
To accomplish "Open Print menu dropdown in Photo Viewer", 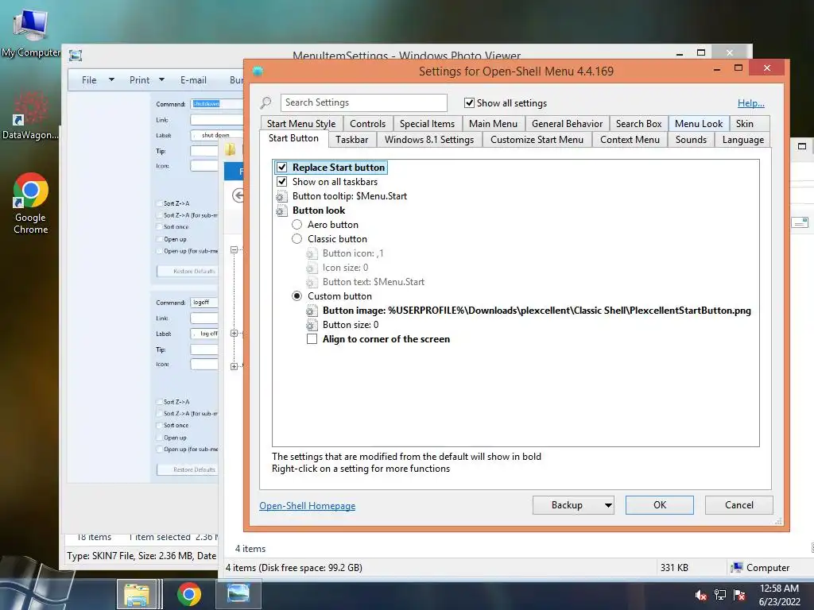I will [x=161, y=80].
